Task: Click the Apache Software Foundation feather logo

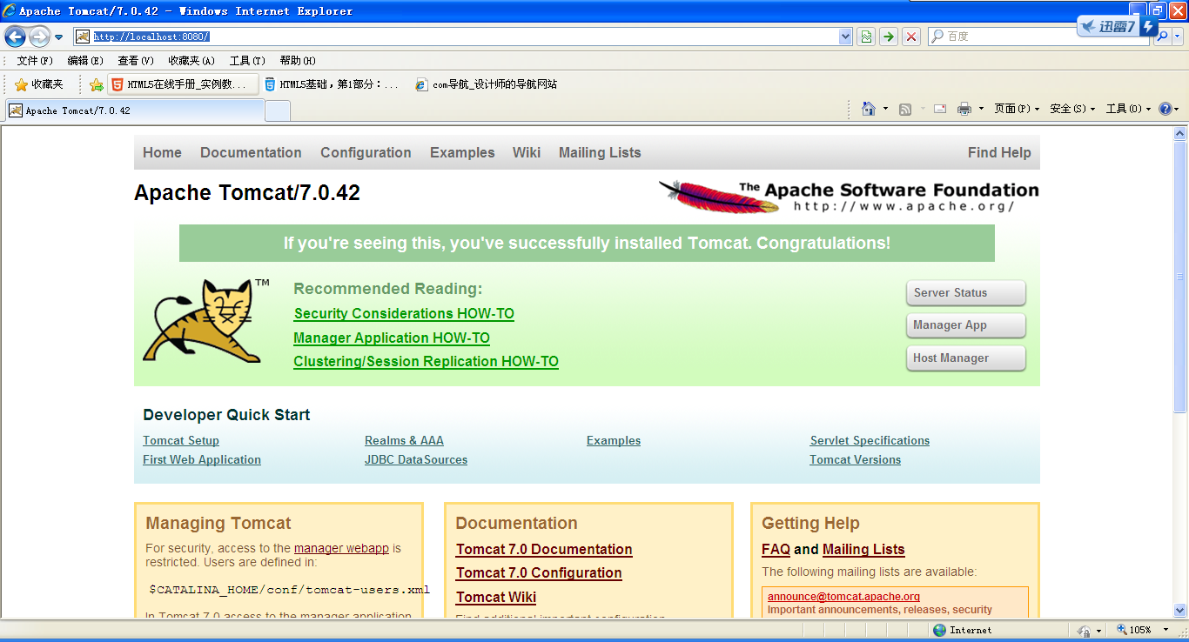Action: pos(849,196)
